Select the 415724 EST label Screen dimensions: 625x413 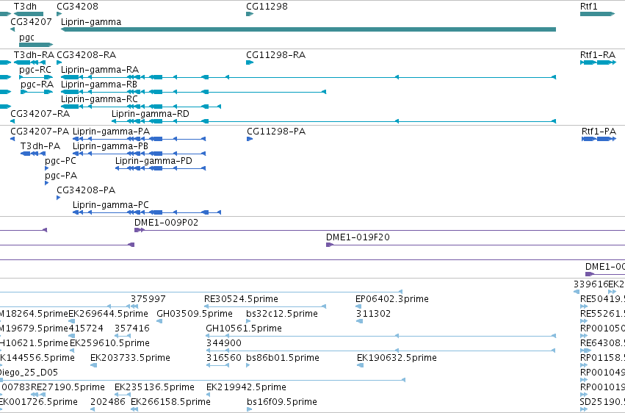click(86, 328)
